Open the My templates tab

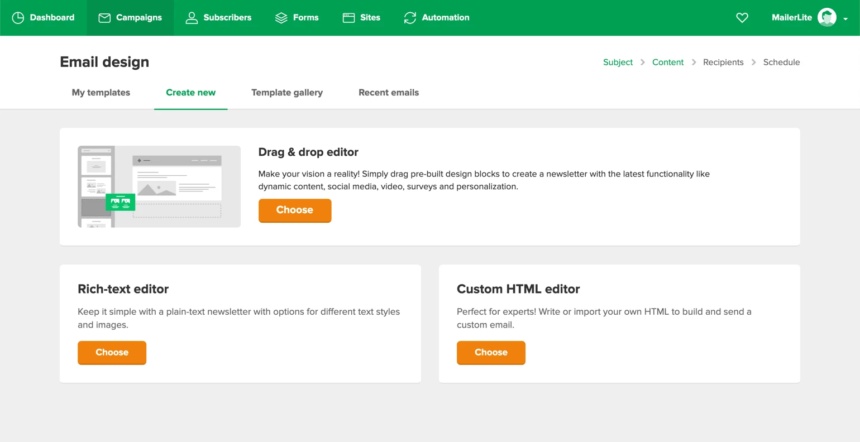[101, 93]
